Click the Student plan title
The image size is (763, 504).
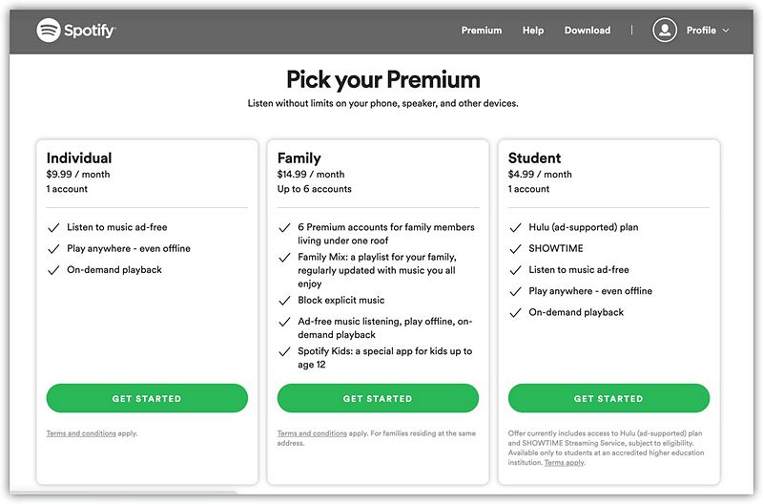[x=534, y=157]
